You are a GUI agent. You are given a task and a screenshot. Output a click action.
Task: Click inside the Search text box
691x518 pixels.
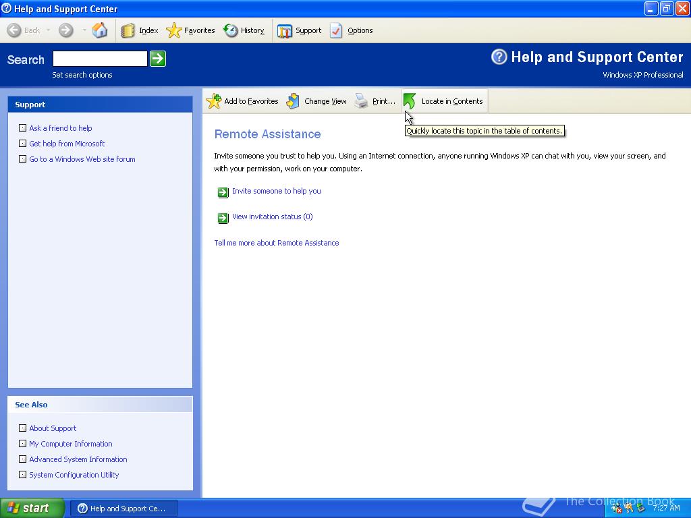tap(100, 59)
